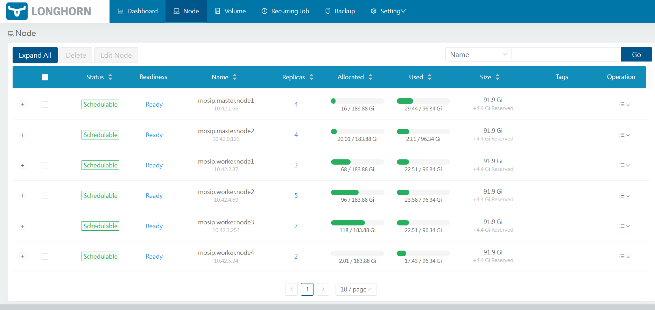Open operation menu for mosip.worker.node3

pyautogui.click(x=624, y=226)
